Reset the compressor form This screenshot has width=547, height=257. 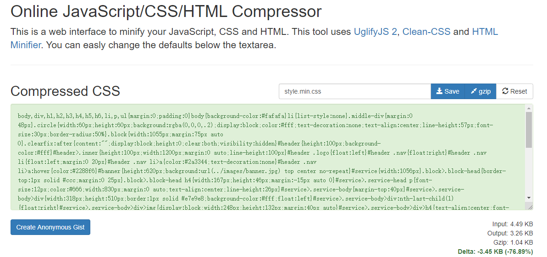pos(514,91)
